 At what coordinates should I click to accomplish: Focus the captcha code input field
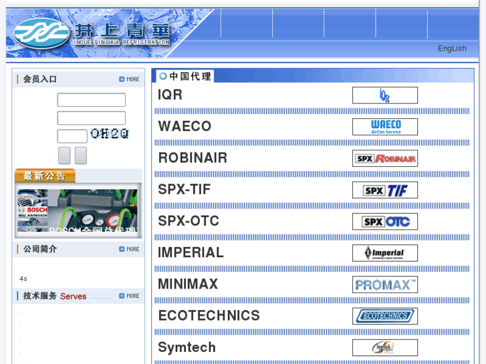[72, 136]
